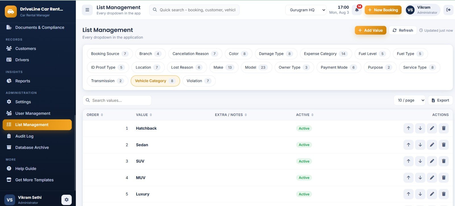455x206 pixels.
Task: Open the 10 / page dropdown
Action: pos(409,100)
